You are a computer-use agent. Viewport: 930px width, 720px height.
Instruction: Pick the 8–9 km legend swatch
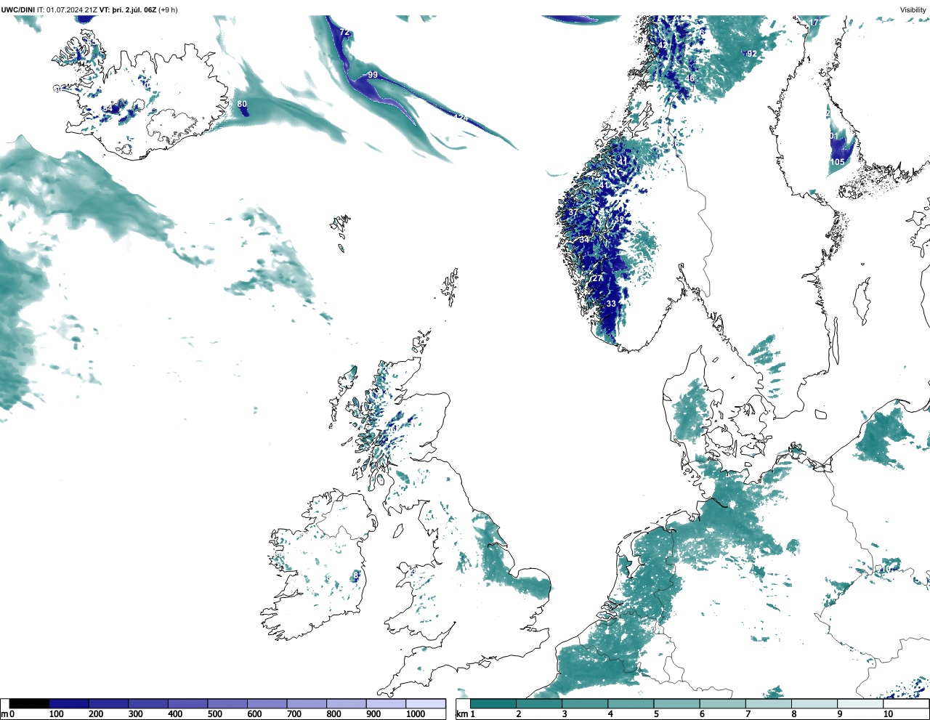point(814,704)
